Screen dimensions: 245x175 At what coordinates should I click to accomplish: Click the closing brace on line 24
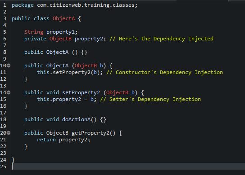13,160
